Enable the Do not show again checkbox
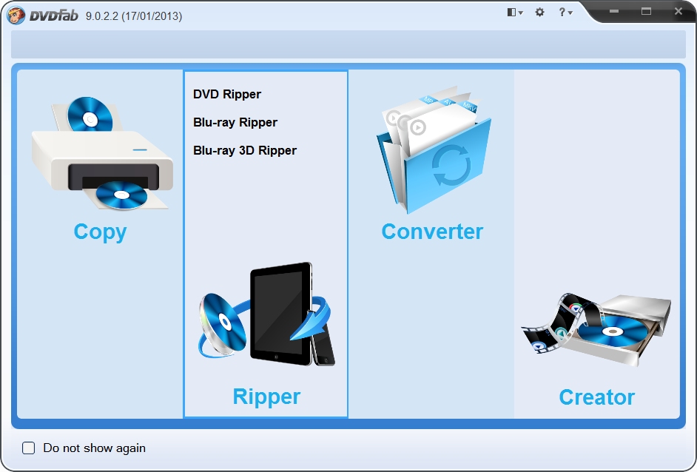 [x=28, y=448]
